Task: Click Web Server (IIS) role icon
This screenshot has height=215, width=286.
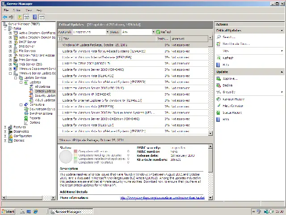Action: click(16, 64)
